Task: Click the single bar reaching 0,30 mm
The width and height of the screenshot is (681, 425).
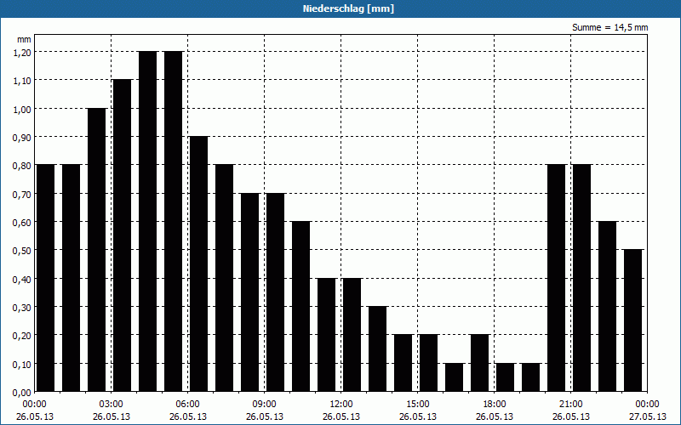Action: point(377,349)
